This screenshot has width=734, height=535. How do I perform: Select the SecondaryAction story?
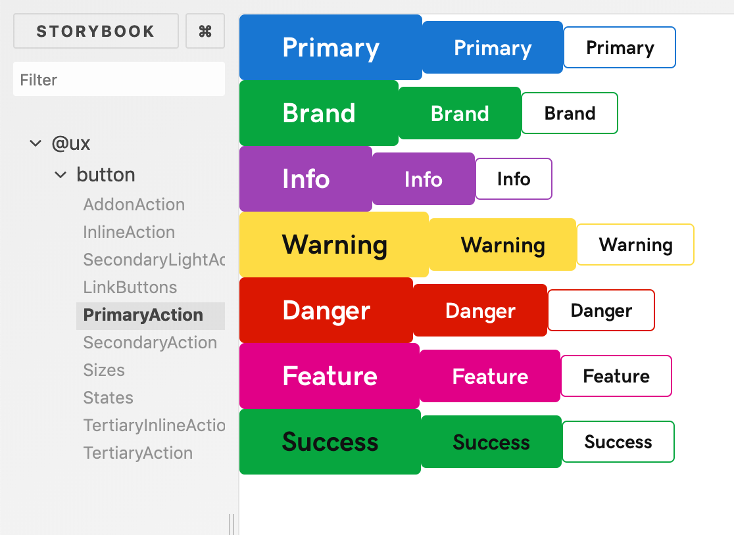coord(150,342)
